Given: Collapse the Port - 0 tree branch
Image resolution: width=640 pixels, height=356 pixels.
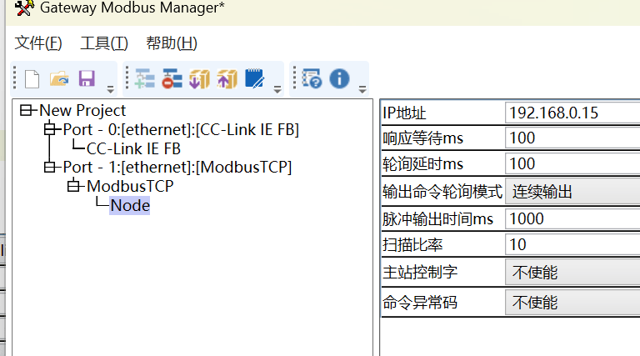Looking at the screenshot, I should point(49,129).
